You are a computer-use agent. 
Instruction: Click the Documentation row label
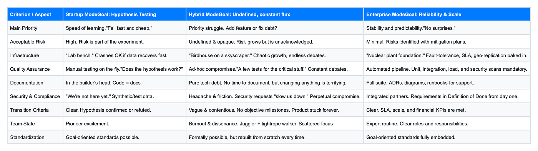coord(35,83)
